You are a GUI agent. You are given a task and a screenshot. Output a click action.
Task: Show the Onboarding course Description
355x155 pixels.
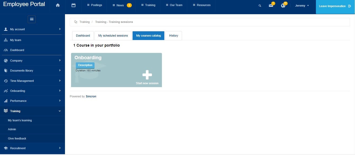[85, 65]
